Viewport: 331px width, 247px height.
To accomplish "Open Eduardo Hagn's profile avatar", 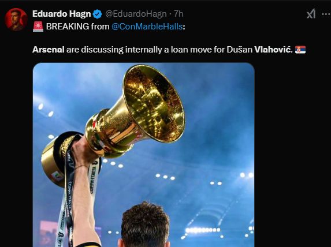I will click(x=16, y=20).
